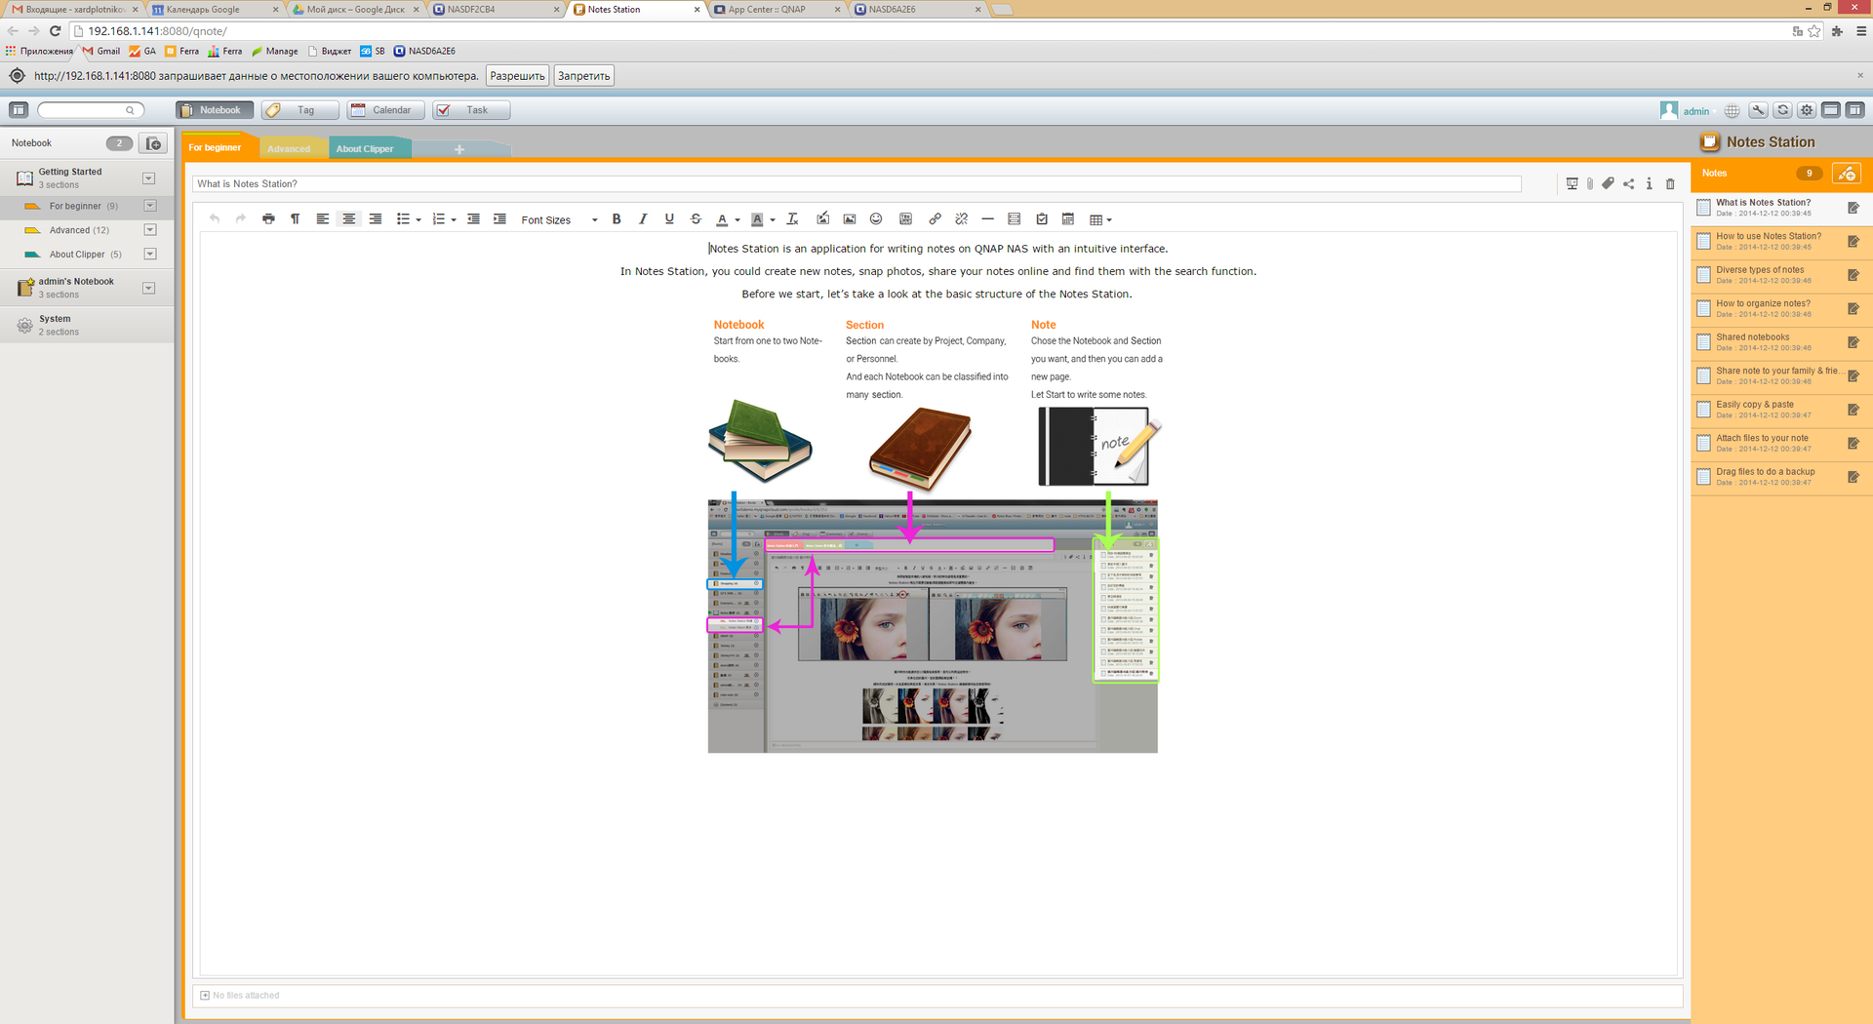The width and height of the screenshot is (1873, 1024).
Task: Toggle center text alignment
Action: (x=348, y=219)
